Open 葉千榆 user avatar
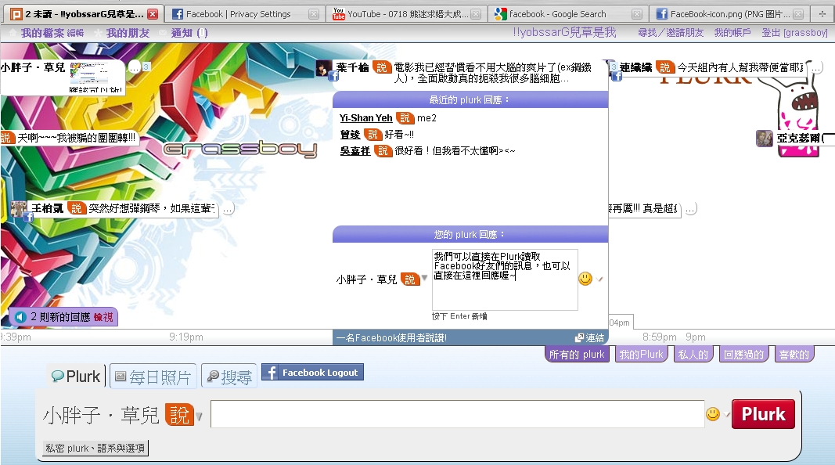The height and width of the screenshot is (465, 835). 322,68
